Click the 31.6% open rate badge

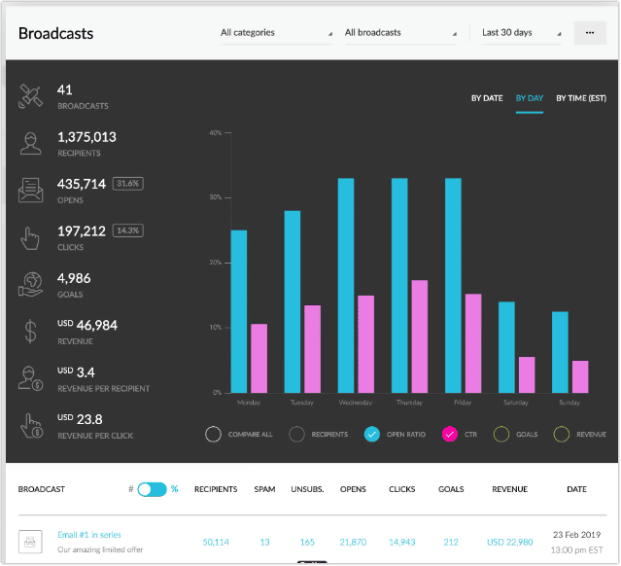[128, 184]
